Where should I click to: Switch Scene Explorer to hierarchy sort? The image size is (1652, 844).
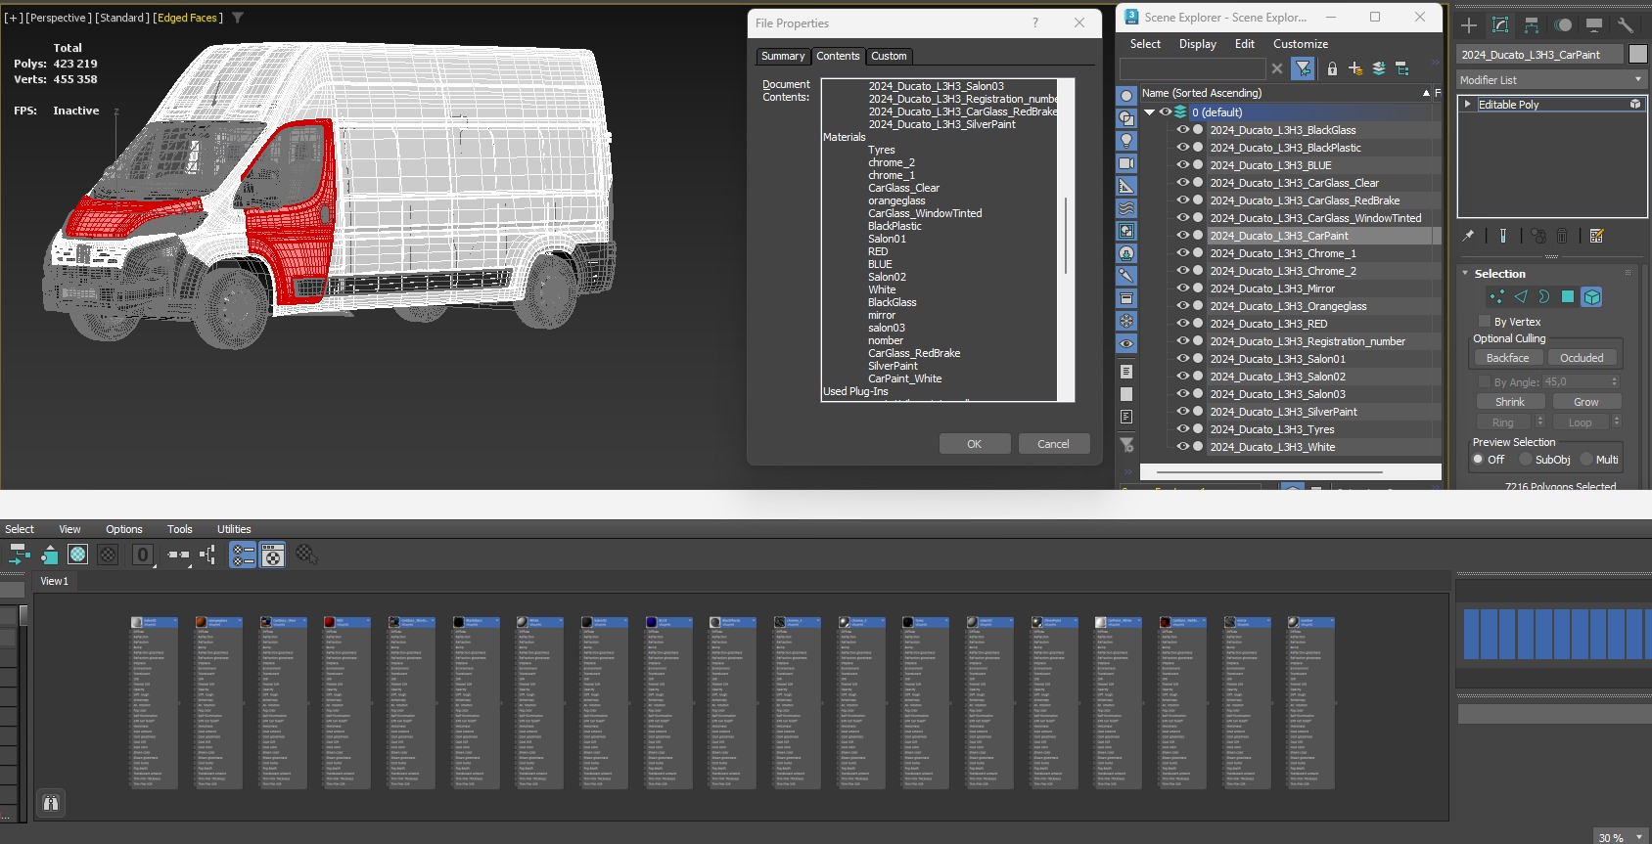click(1402, 68)
